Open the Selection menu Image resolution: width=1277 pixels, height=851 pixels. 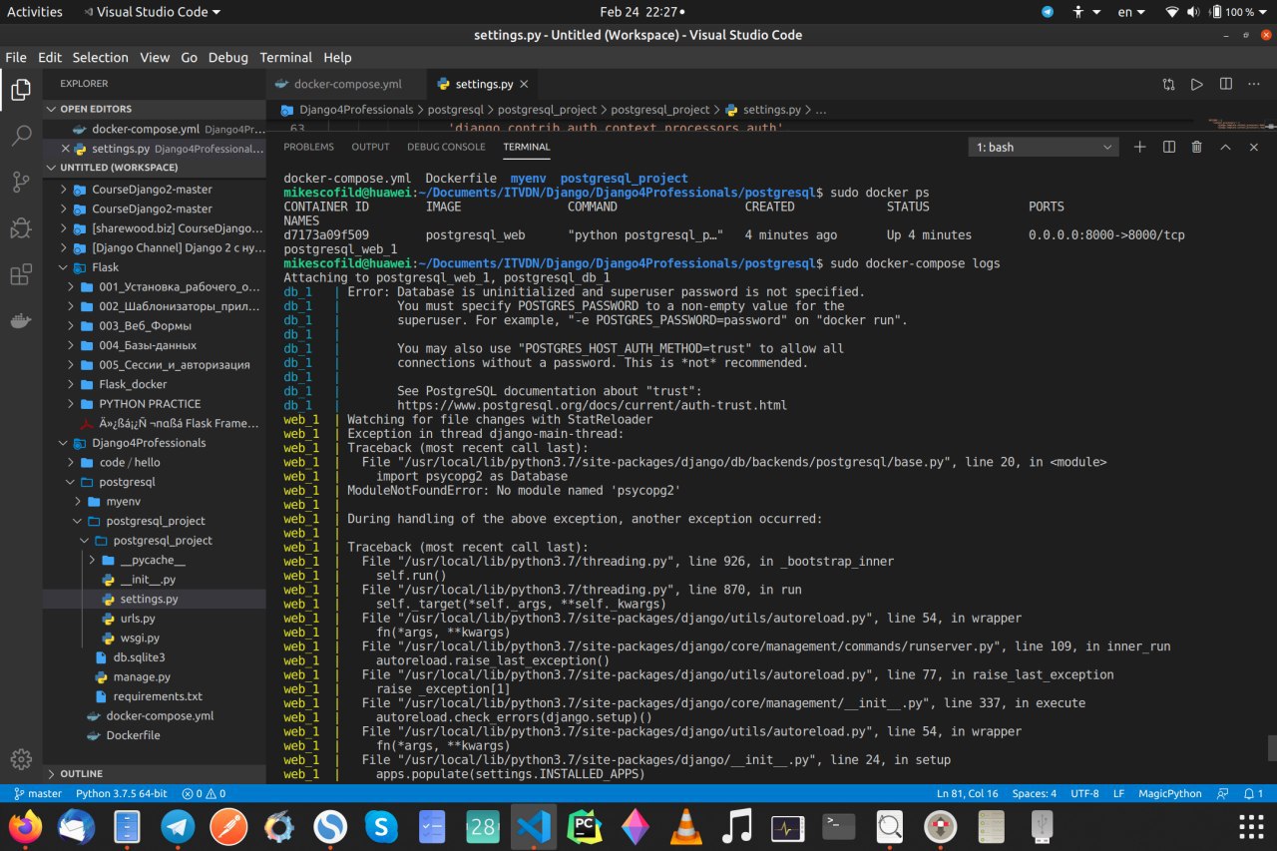pos(101,57)
